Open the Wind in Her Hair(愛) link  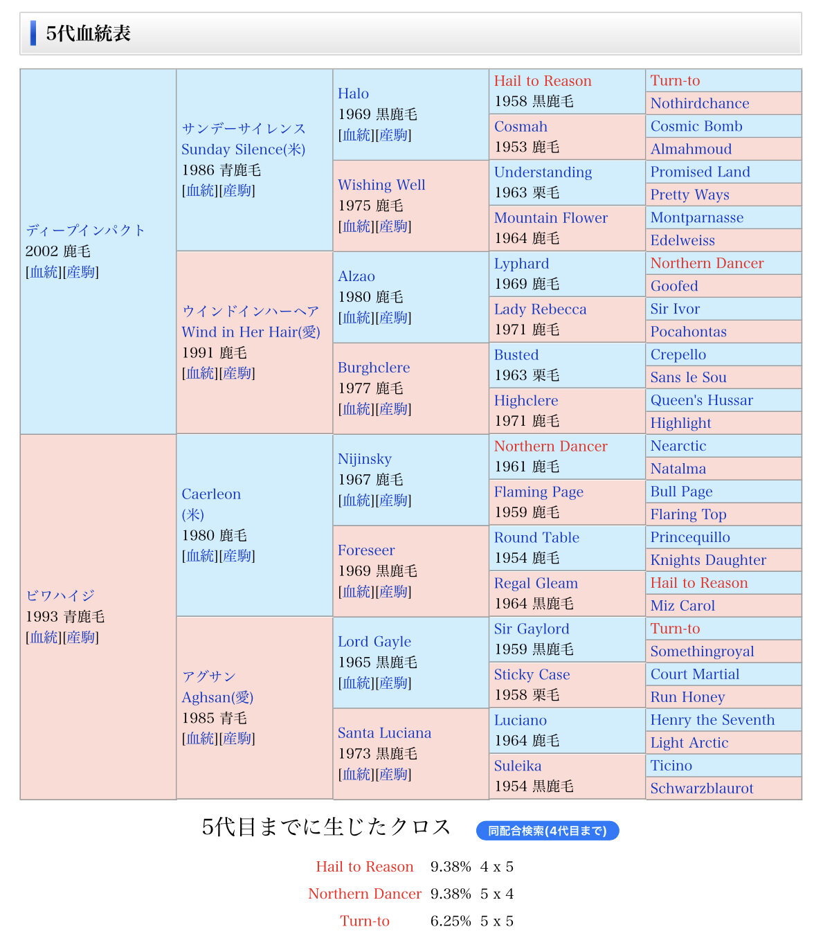click(x=251, y=332)
